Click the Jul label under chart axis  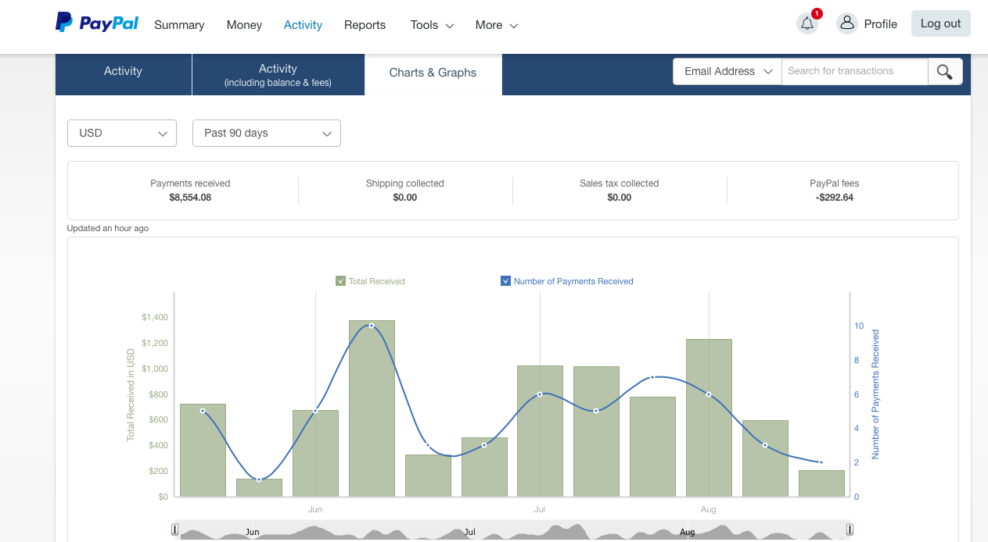(539, 509)
